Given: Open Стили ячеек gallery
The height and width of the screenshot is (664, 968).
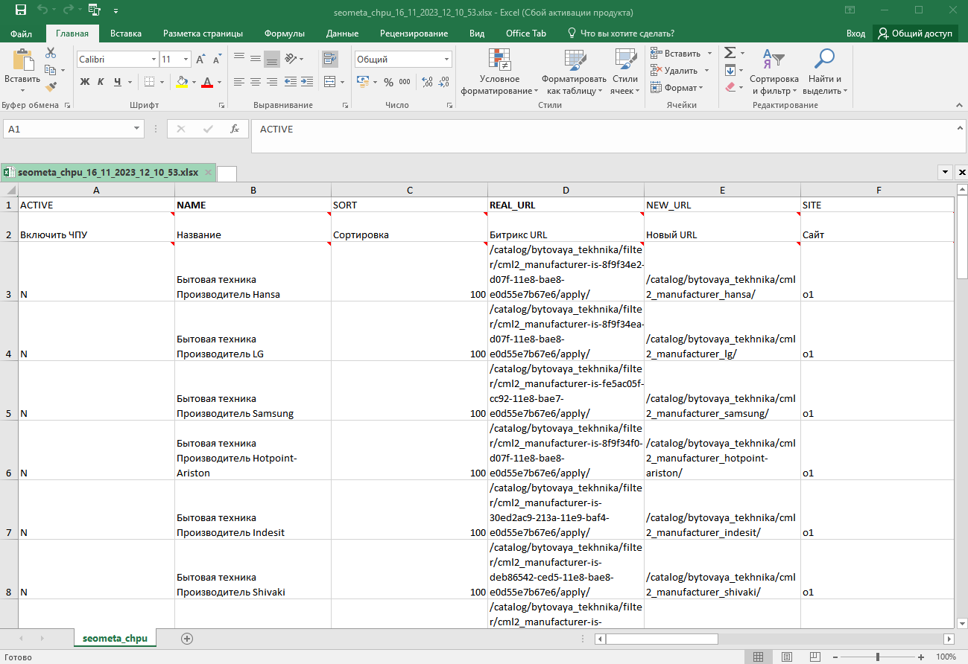Looking at the screenshot, I should click(x=625, y=72).
